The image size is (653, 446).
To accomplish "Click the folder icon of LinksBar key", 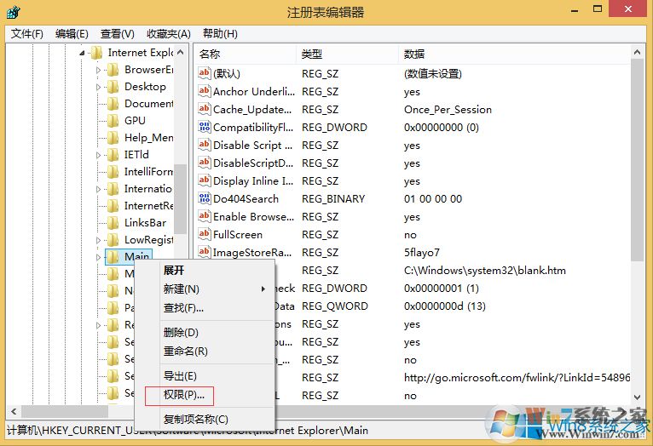I will 113,223.
